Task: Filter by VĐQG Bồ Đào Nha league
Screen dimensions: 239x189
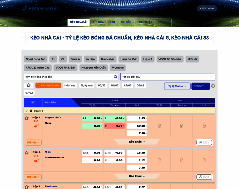Action: click(x=170, y=59)
